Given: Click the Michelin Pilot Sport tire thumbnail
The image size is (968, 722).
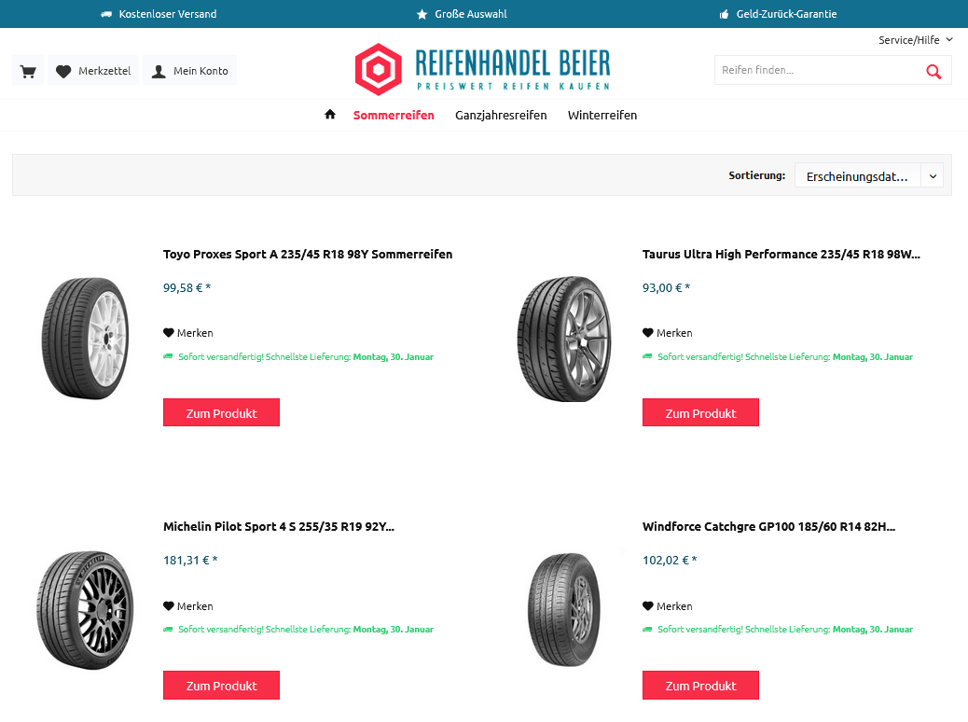Looking at the screenshot, I should pos(85,609).
